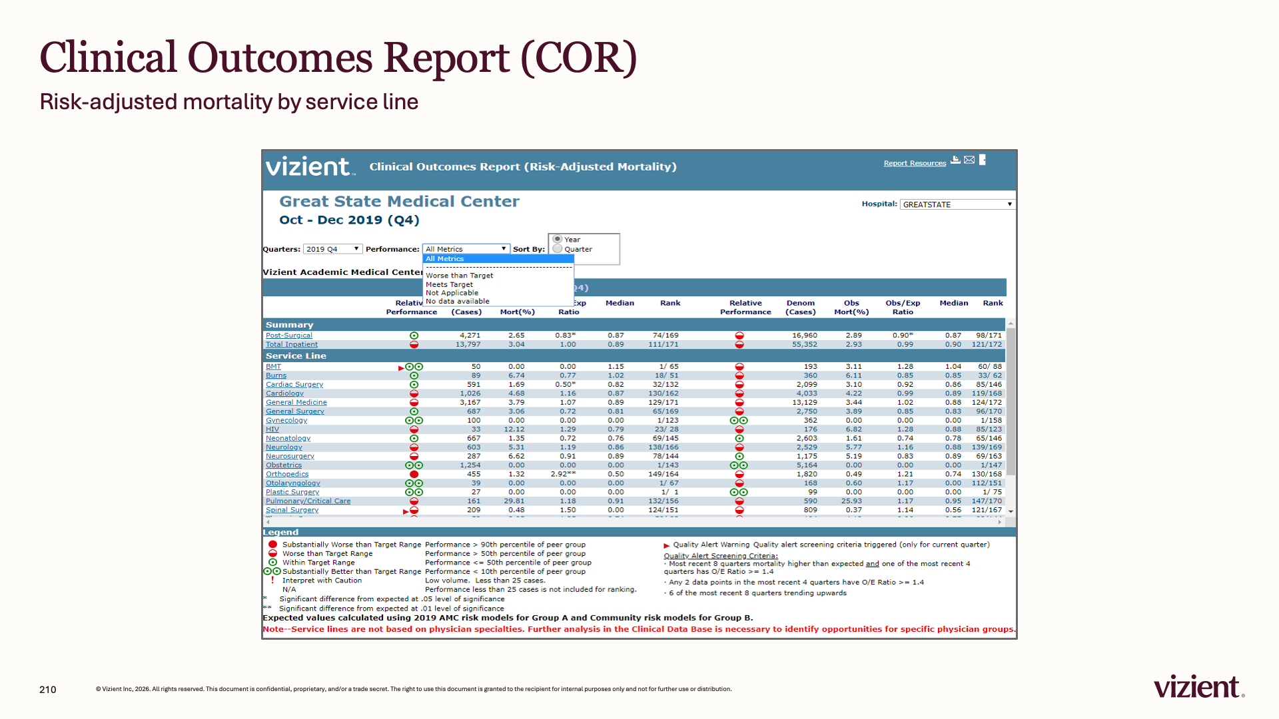Open the Orthopedics service line link

click(x=286, y=474)
